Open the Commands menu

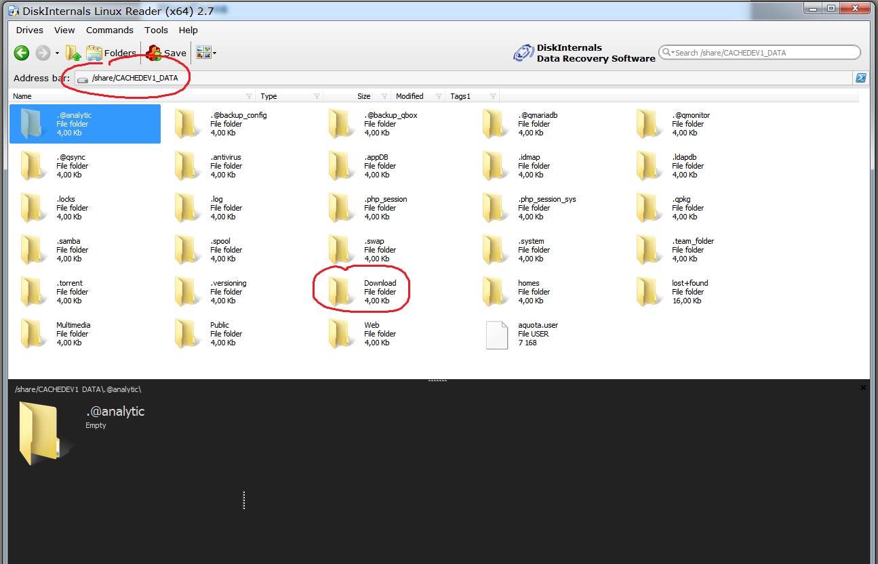click(109, 30)
